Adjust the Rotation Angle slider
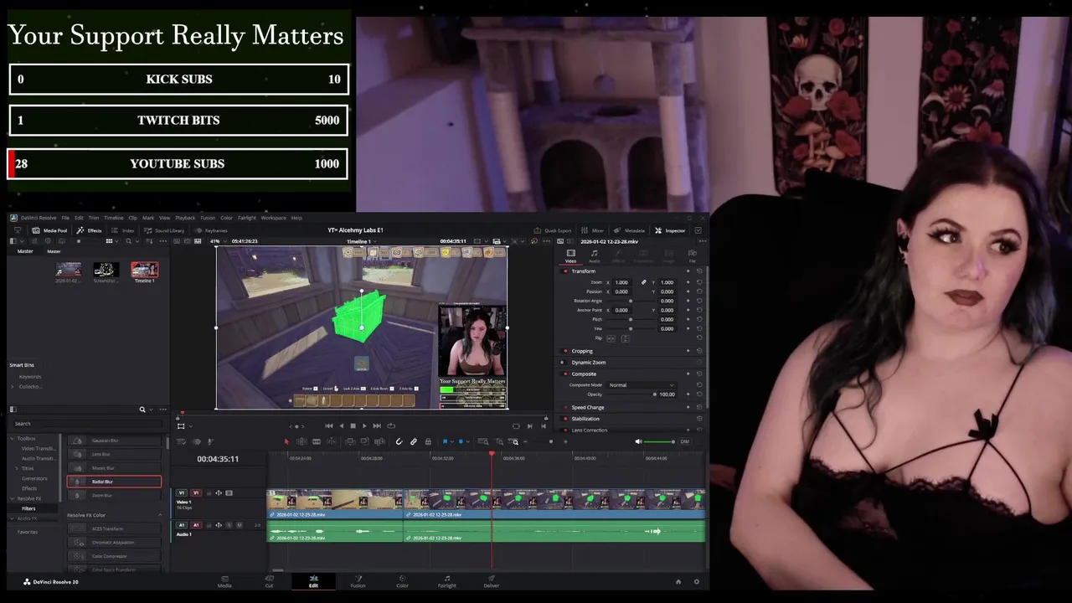 pos(631,301)
